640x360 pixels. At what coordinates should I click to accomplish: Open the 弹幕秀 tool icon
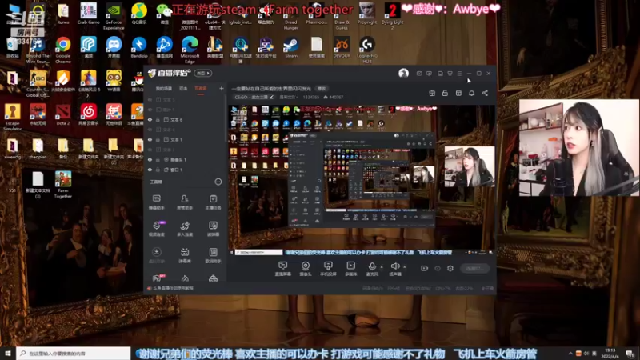click(x=185, y=255)
